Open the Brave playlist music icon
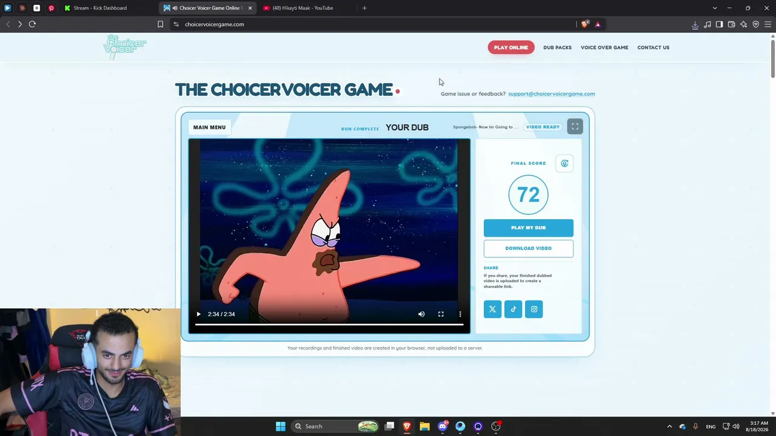776x436 pixels. click(x=707, y=24)
